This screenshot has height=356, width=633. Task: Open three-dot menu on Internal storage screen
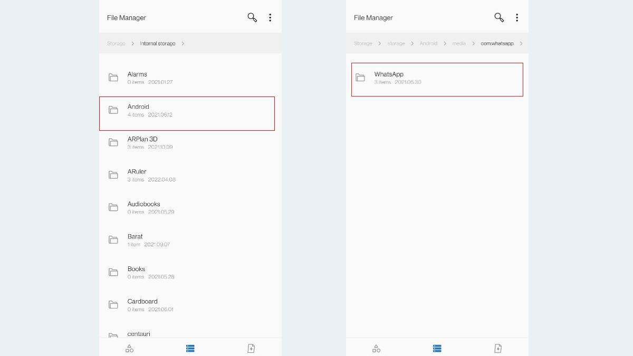pos(270,17)
